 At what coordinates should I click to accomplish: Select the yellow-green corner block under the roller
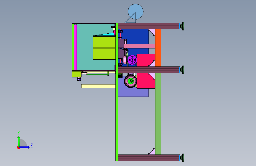(x=77, y=74)
